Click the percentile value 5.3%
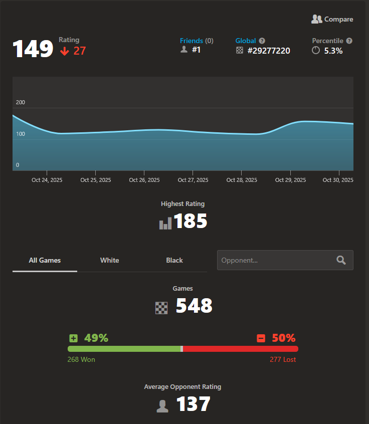Image resolution: width=369 pixels, height=424 pixels. click(333, 51)
